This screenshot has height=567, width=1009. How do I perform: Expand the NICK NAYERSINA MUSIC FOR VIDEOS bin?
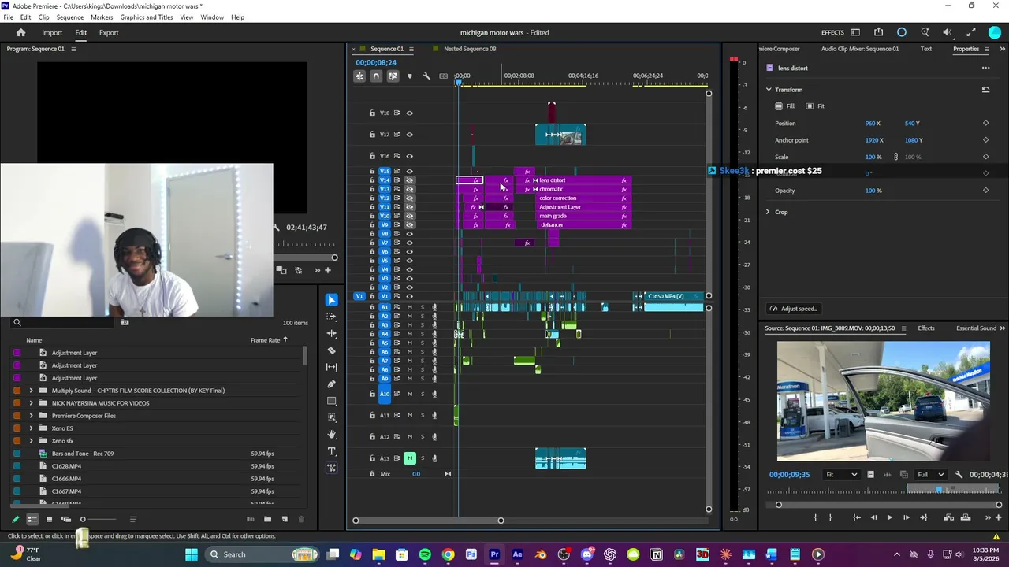point(32,403)
